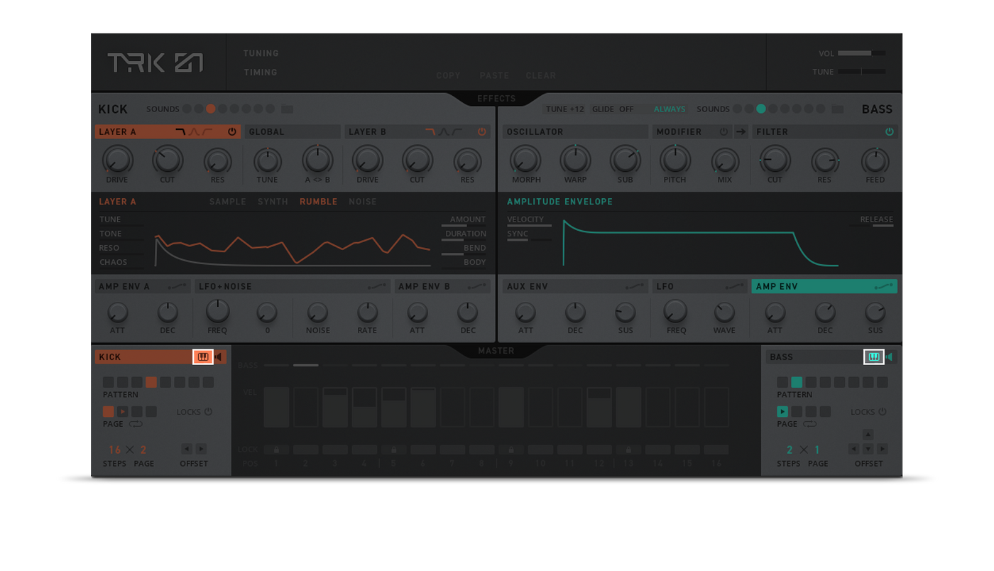Open the BASS sounds folder icon
Image resolution: width=994 pixels, height=571 pixels.
click(x=838, y=109)
